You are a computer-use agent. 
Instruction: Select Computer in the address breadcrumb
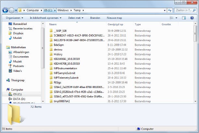tap(33, 10)
